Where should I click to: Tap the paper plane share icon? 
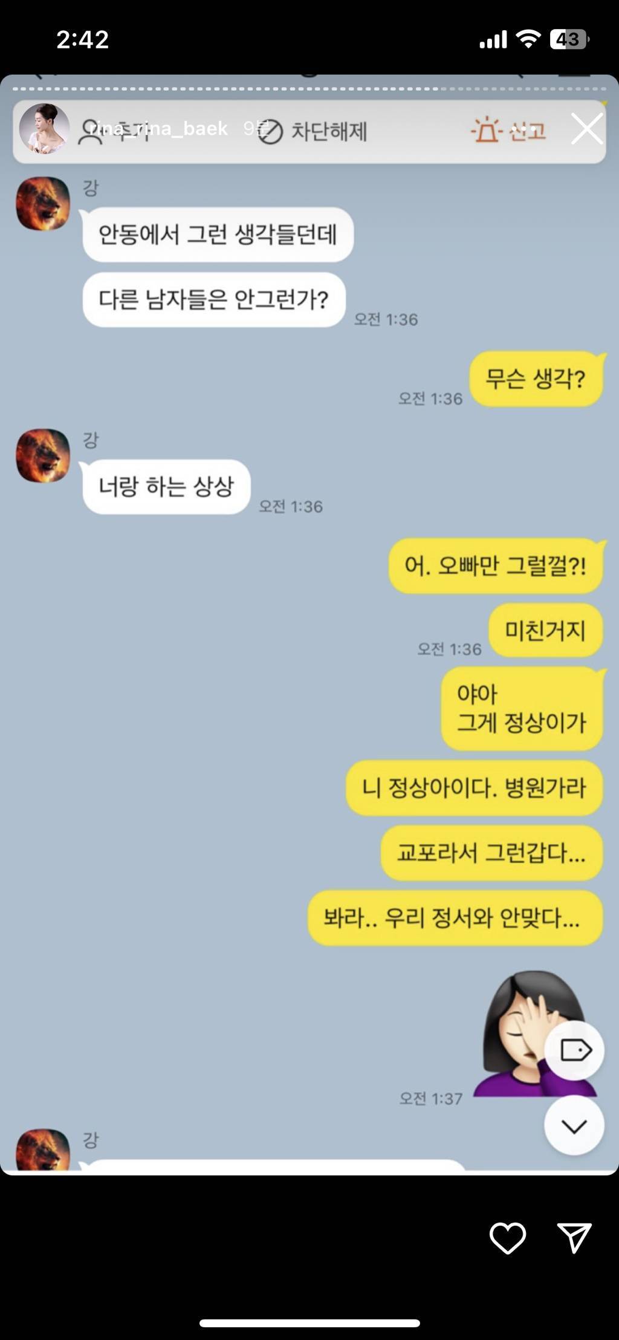pyautogui.click(x=574, y=1238)
